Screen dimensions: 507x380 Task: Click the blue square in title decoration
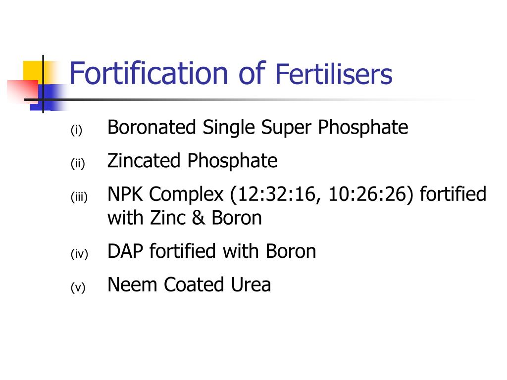point(49,97)
